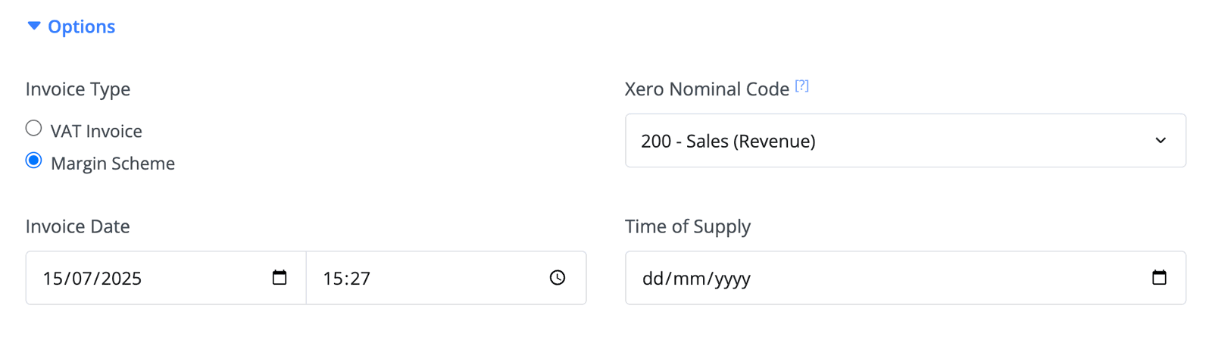Click the Xero Nominal Code help icon
Image resolution: width=1212 pixels, height=343 pixels.
tap(802, 86)
